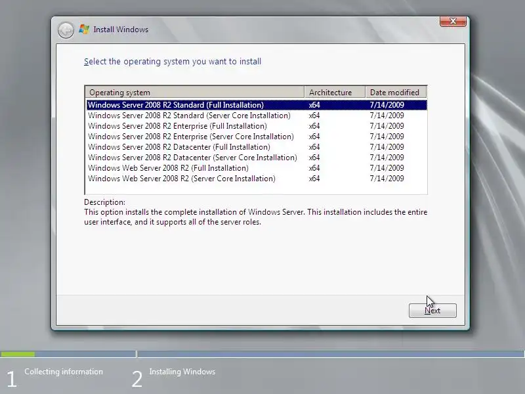The width and height of the screenshot is (525, 394).
Task: Click the Next button
Action: click(432, 311)
